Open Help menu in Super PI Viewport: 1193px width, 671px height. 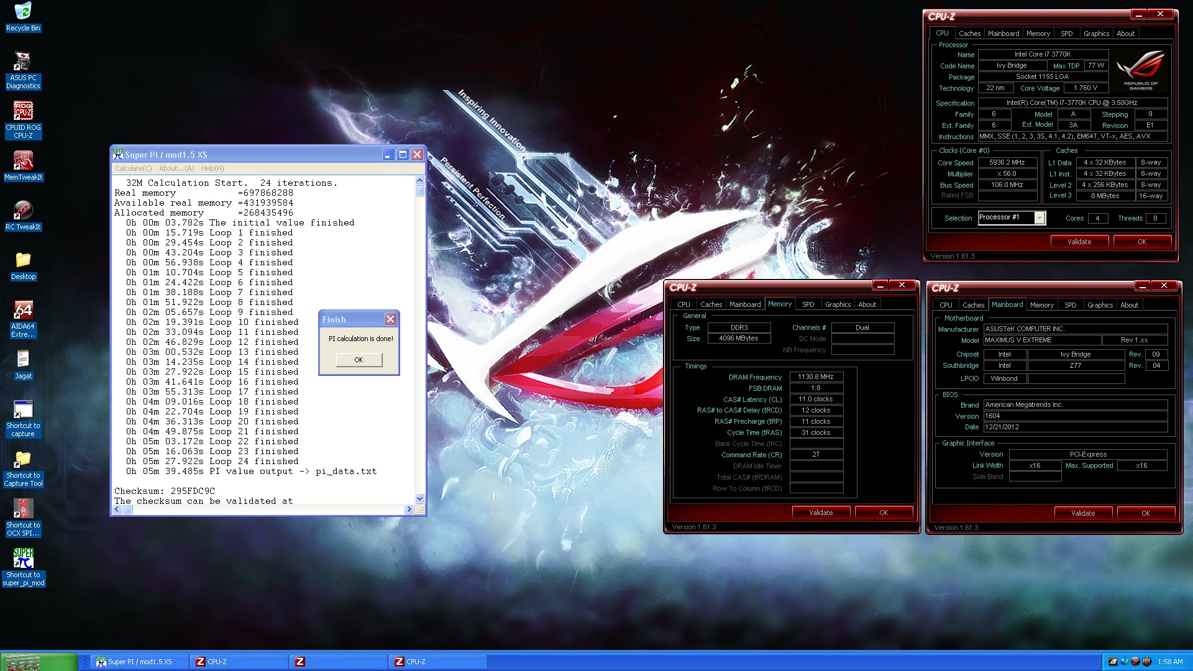click(213, 168)
